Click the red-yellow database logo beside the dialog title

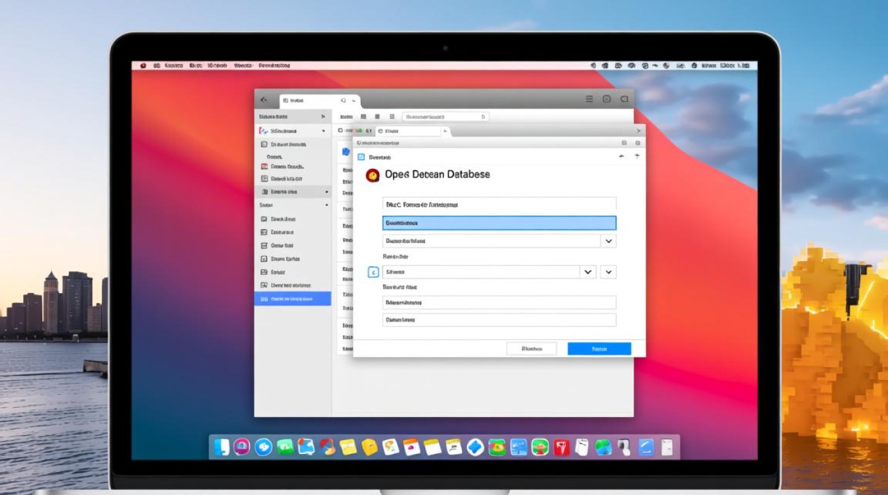pos(373,175)
